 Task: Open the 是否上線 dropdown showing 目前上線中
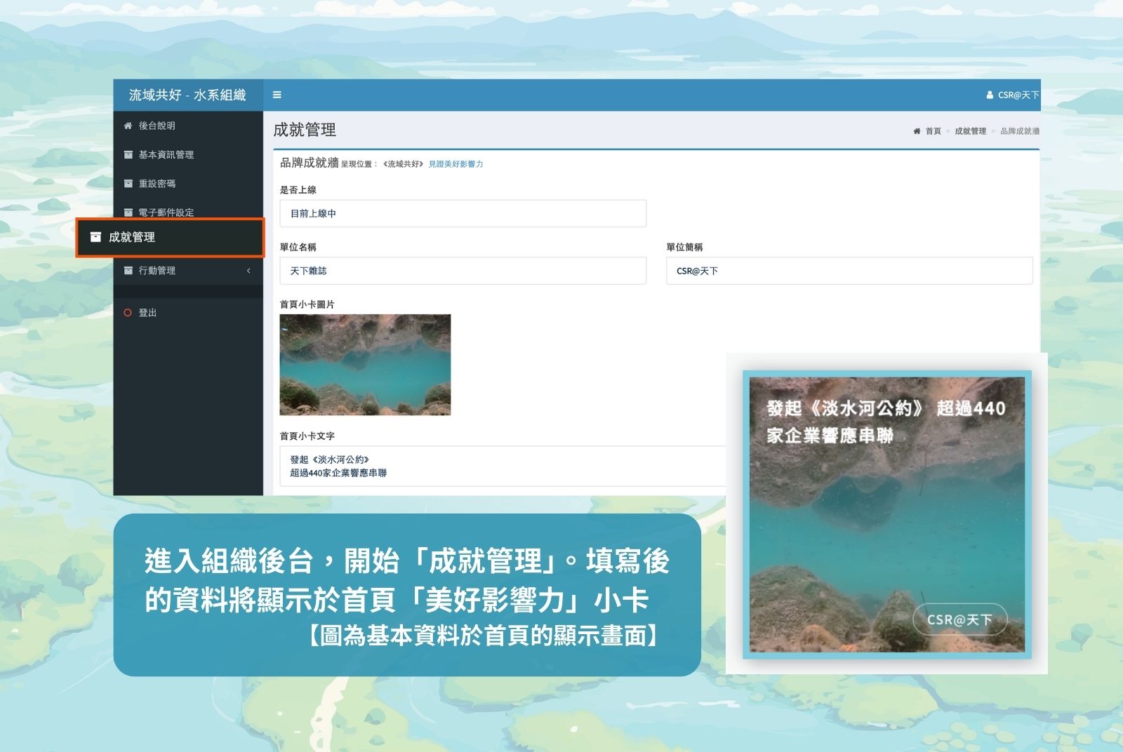coord(463,213)
